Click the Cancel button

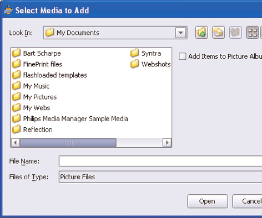click(x=247, y=201)
